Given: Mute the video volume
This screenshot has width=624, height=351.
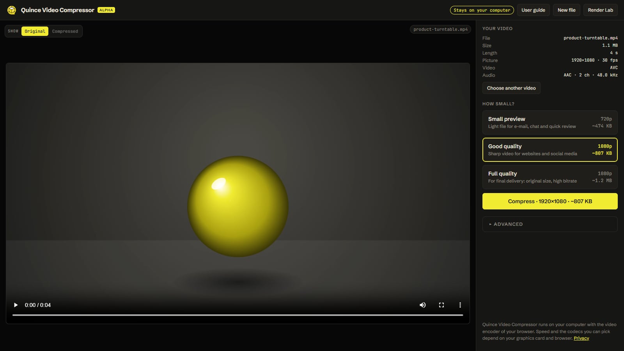Looking at the screenshot, I should (x=423, y=305).
